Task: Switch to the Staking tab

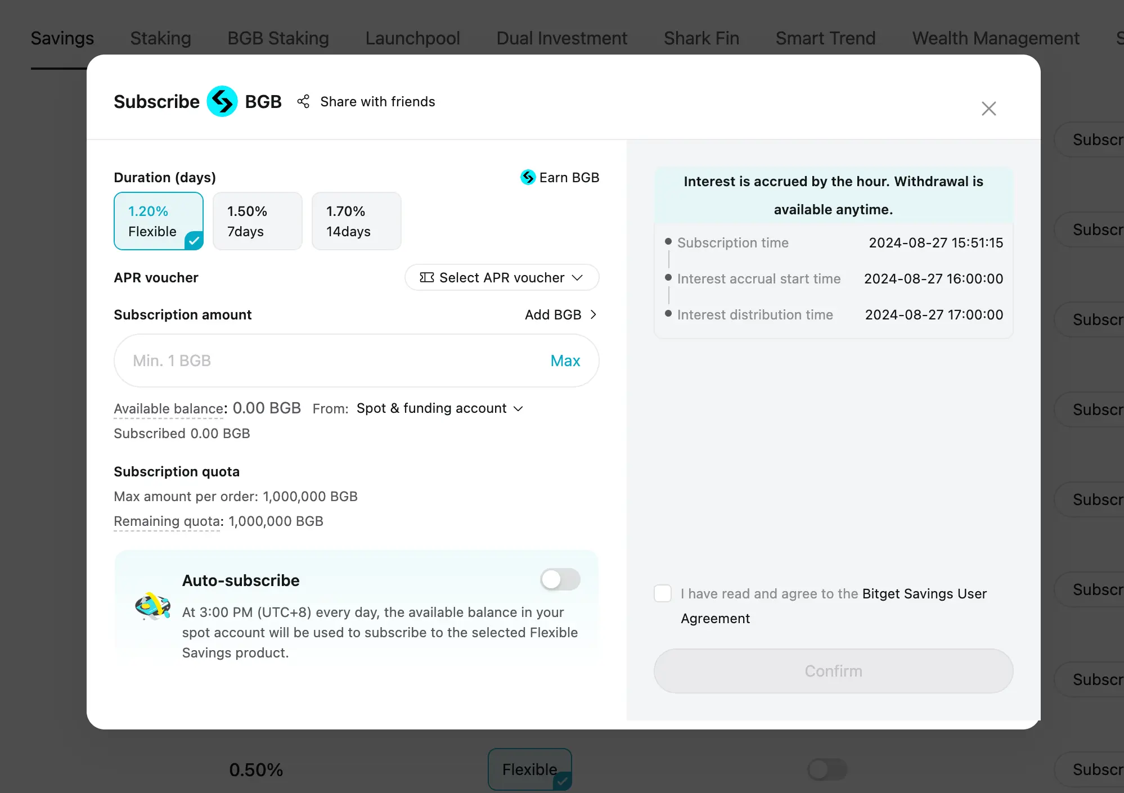Action: pyautogui.click(x=160, y=38)
